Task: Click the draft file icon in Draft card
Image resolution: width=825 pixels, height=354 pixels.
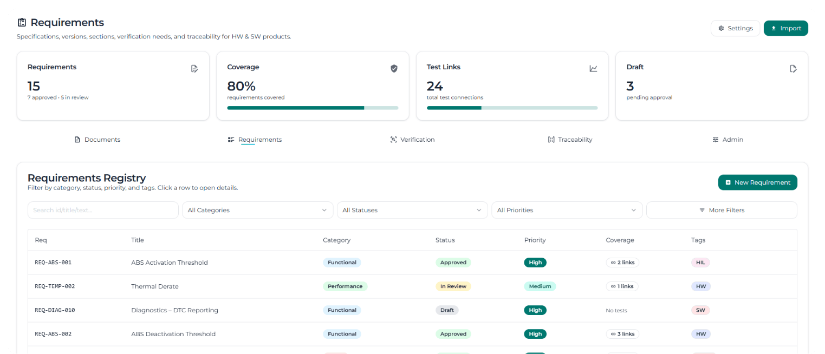Action: pyautogui.click(x=793, y=69)
